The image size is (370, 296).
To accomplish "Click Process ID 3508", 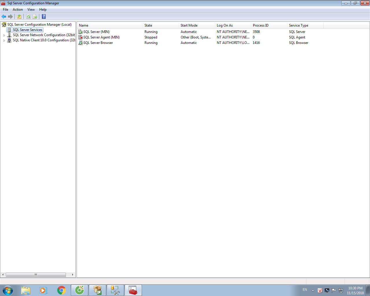I will pos(256,32).
